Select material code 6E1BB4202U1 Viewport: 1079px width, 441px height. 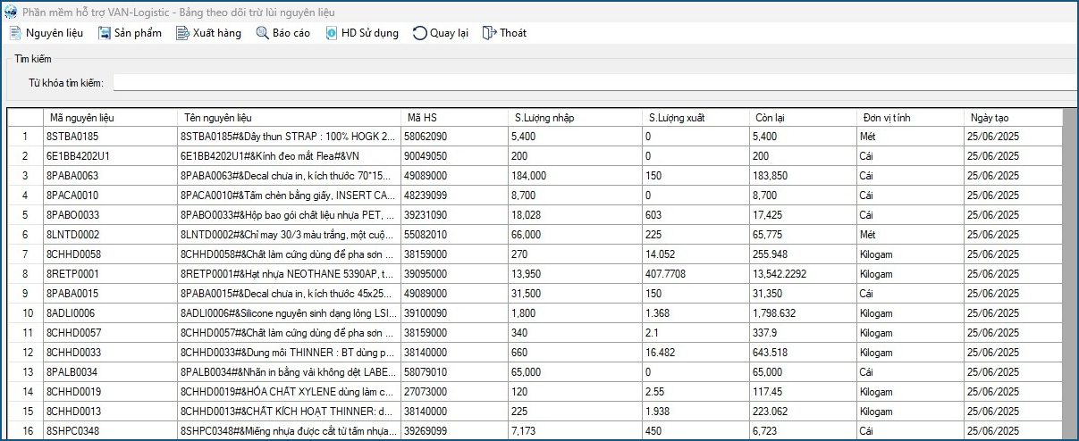coord(110,156)
